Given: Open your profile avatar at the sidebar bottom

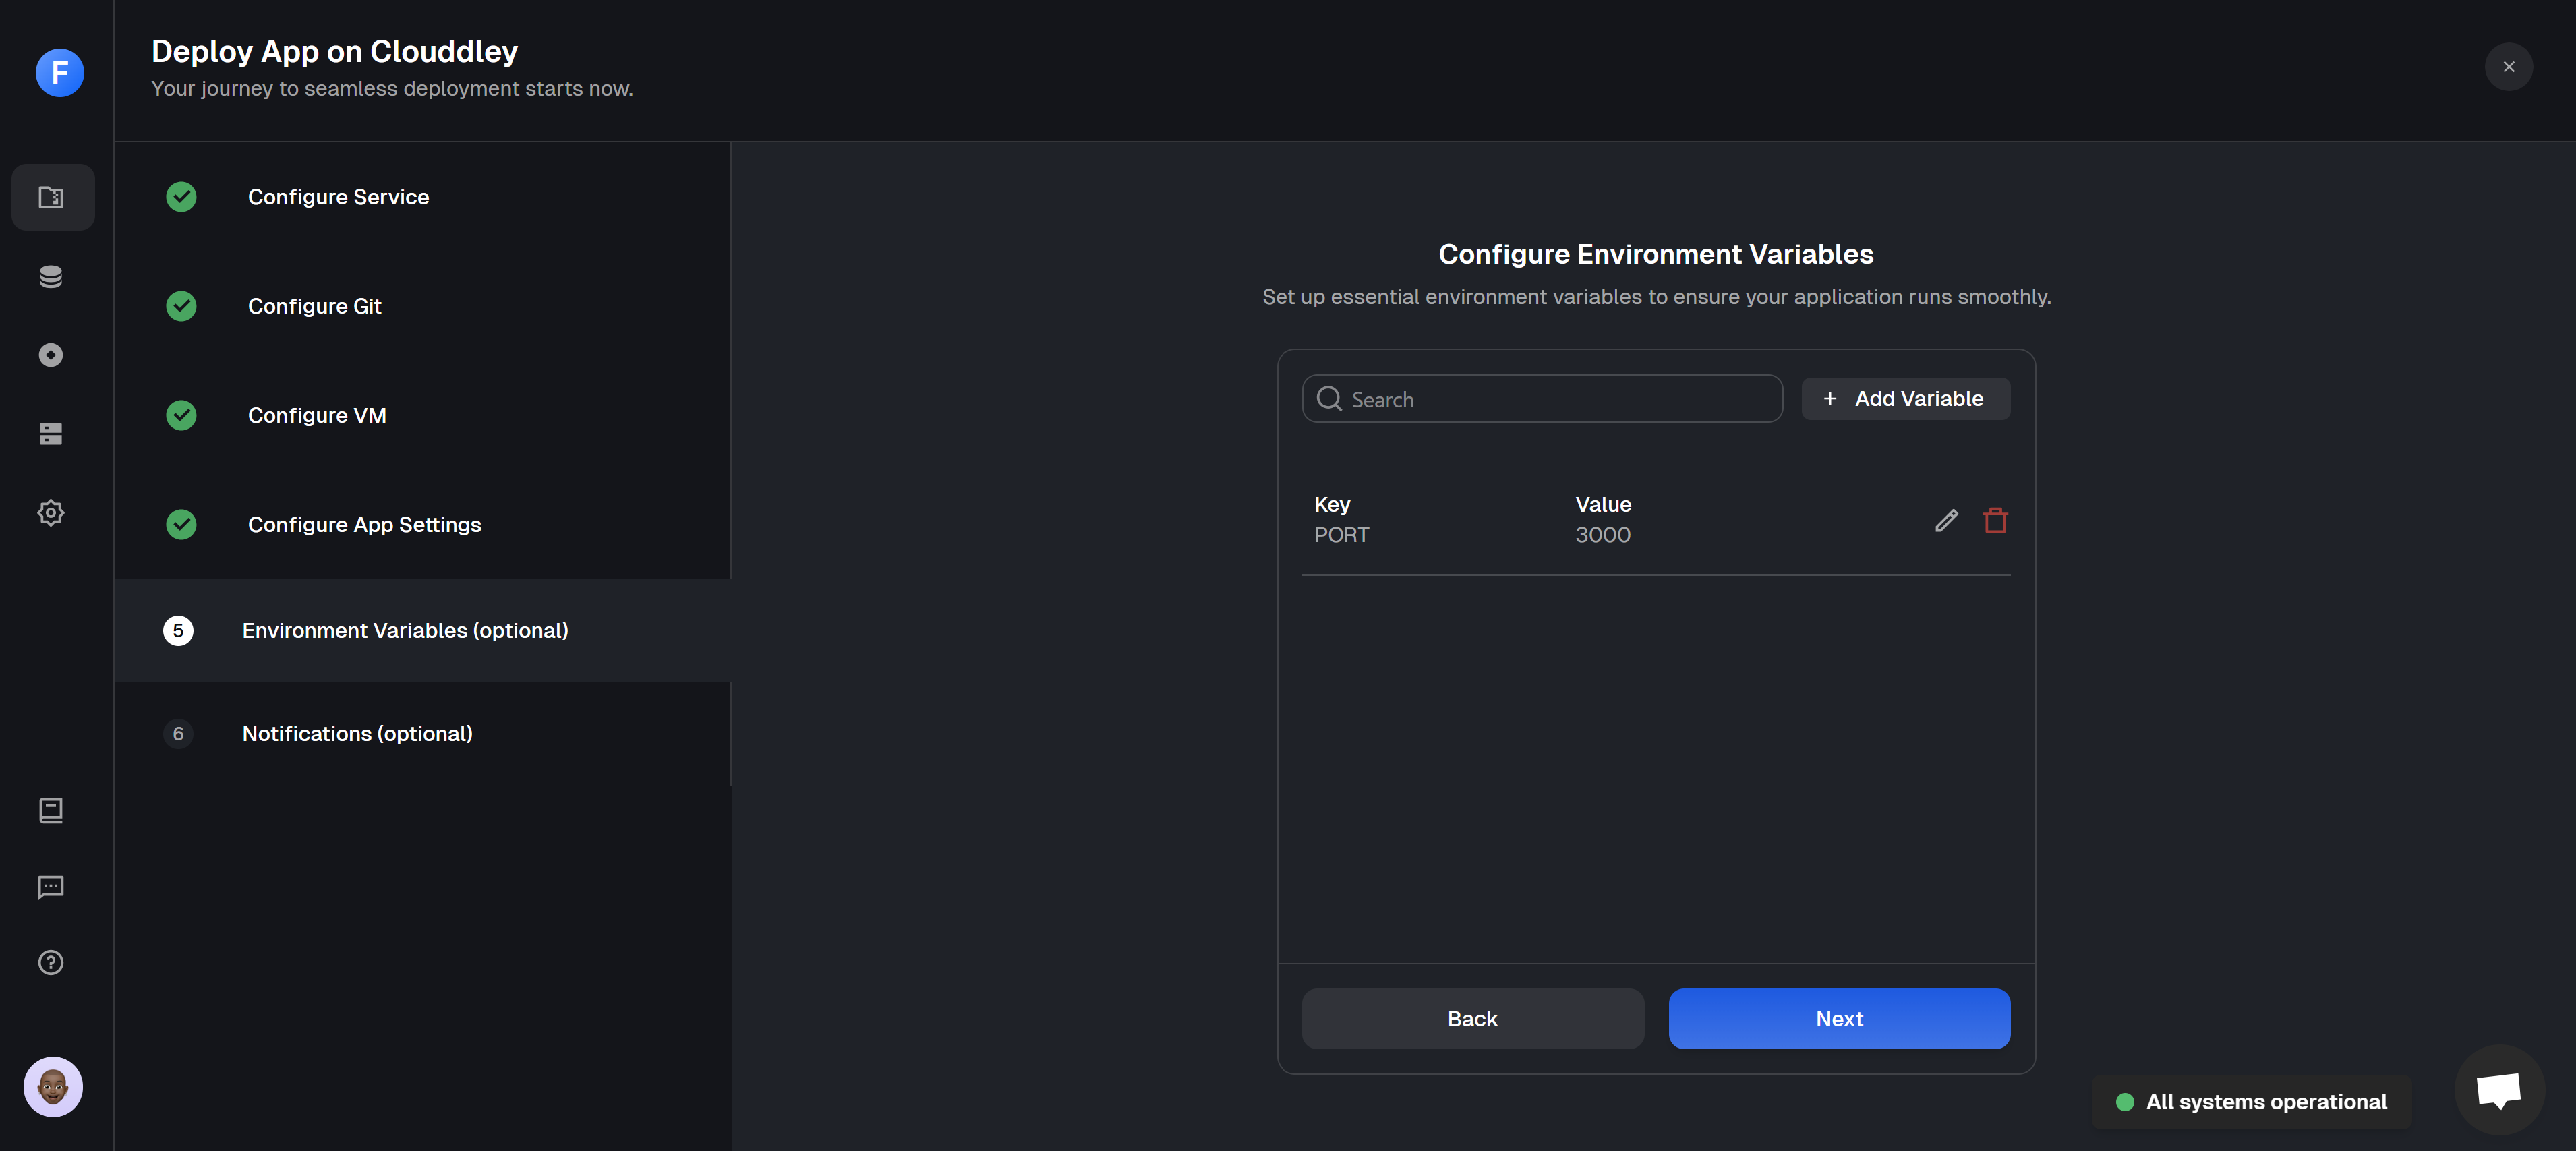Looking at the screenshot, I should [52, 1087].
